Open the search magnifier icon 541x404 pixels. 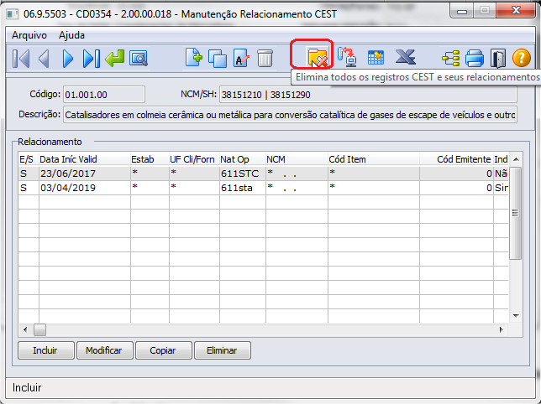click(x=139, y=58)
